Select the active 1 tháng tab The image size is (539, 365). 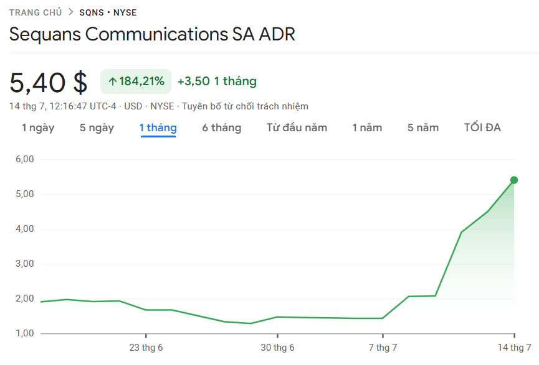point(158,127)
